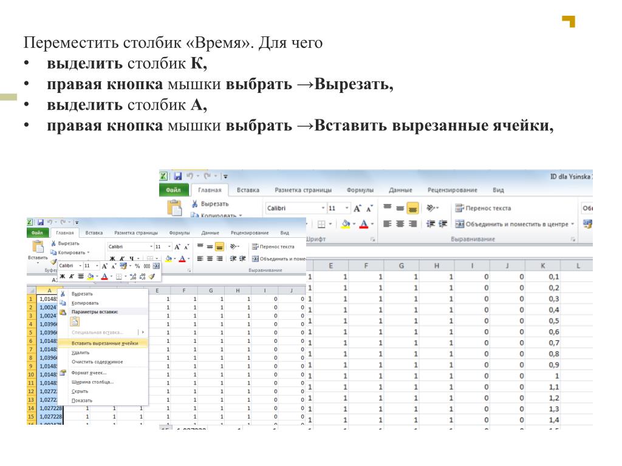
Task: Click fill color bucket on mini toolbar
Action: click(91, 277)
